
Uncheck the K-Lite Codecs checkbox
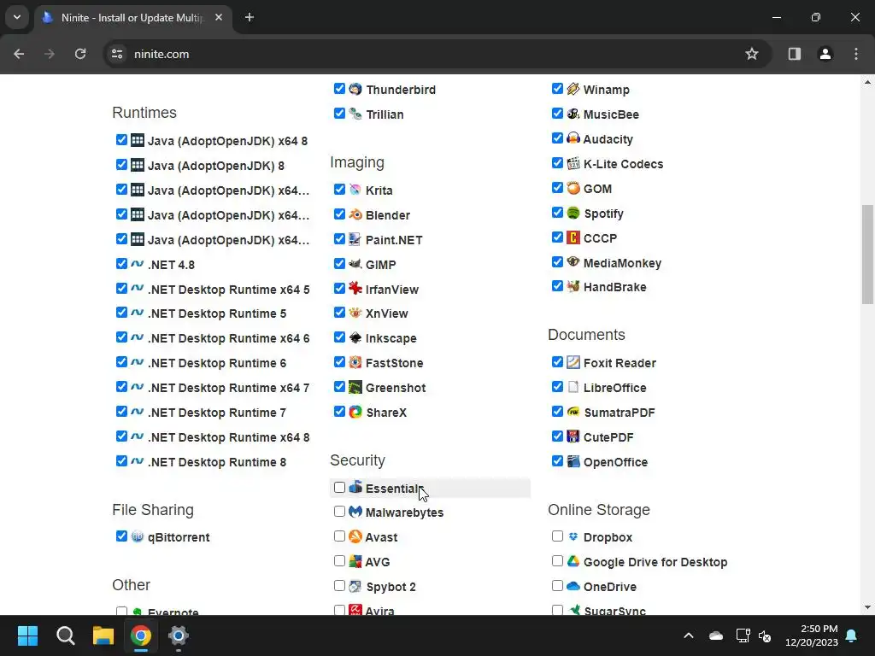[557, 163]
